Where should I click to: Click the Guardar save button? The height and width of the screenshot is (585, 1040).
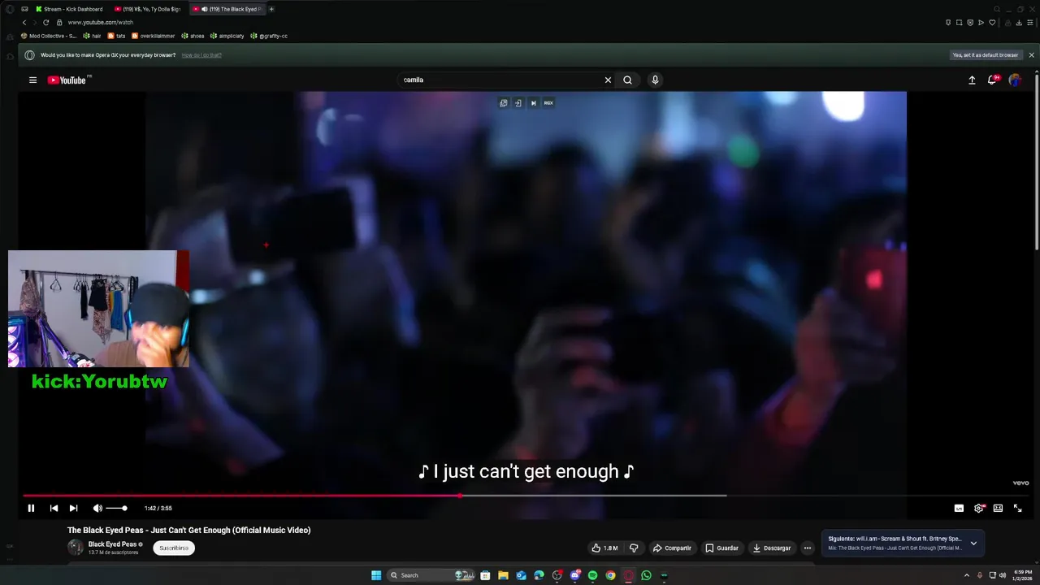[x=721, y=548]
